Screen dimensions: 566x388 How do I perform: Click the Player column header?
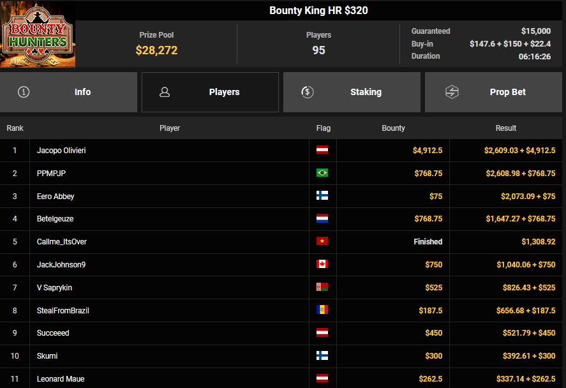pyautogui.click(x=169, y=128)
